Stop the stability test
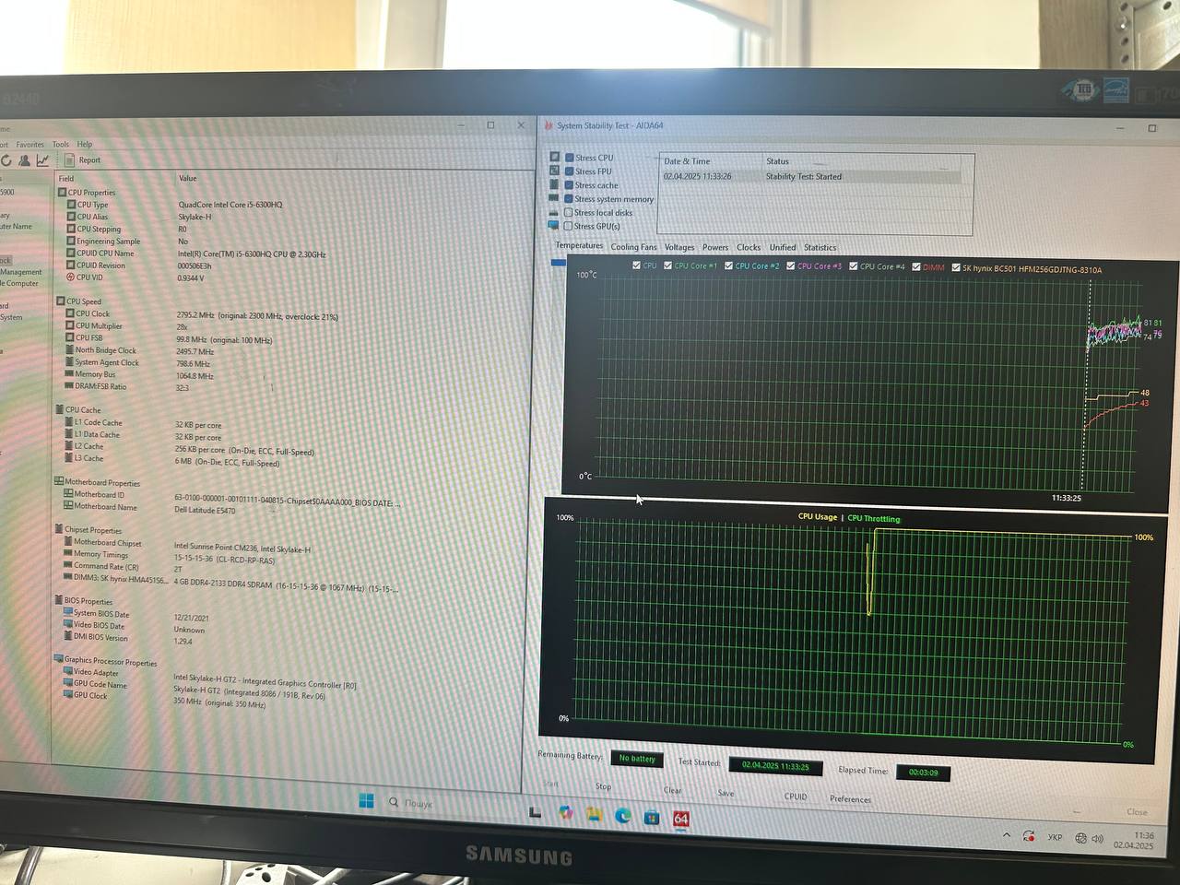This screenshot has width=1180, height=885. [x=603, y=786]
